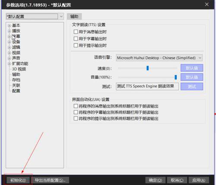Expand the 滤镜 plus icon
This screenshot has width=216, height=185.
click(x=10, y=47)
